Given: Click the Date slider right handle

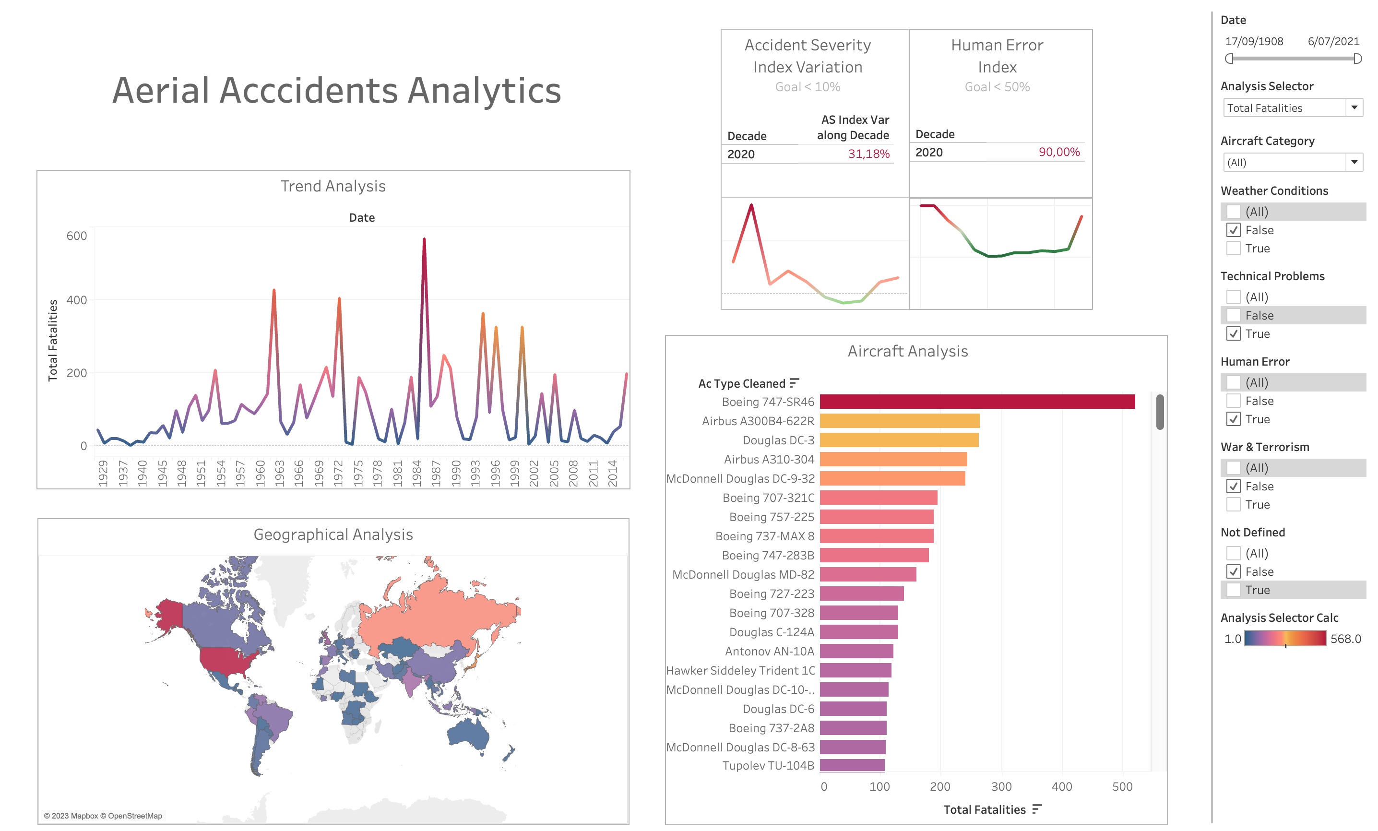Looking at the screenshot, I should tap(1357, 59).
